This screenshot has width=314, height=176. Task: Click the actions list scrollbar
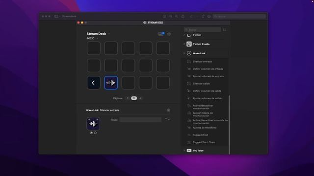(x=229, y=125)
